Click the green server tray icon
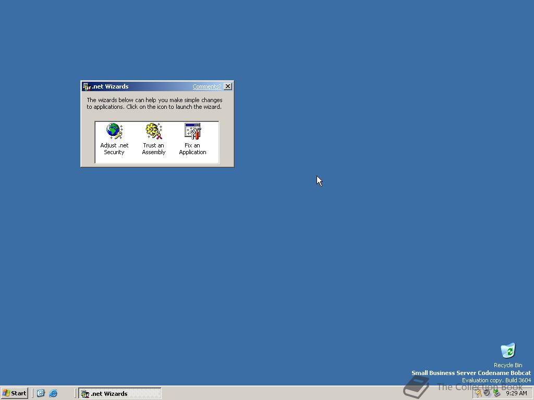Image resolution: width=534 pixels, height=400 pixels. 496,393
